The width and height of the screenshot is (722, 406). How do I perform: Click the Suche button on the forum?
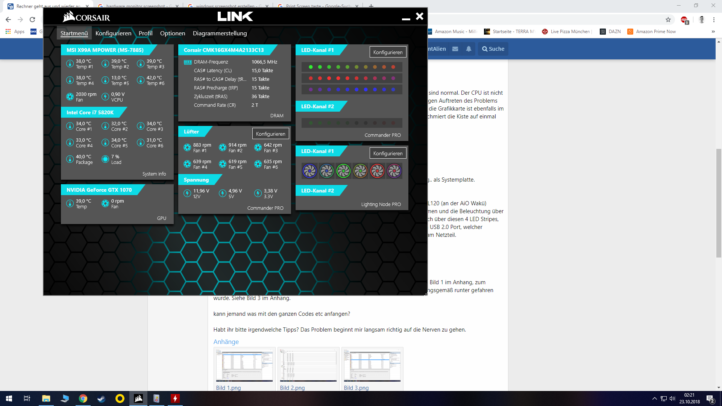pos(493,49)
